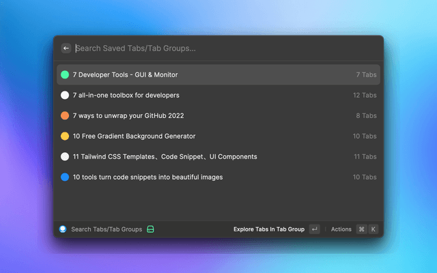Open the Actions menu
This screenshot has width=437, height=273.
coord(341,229)
